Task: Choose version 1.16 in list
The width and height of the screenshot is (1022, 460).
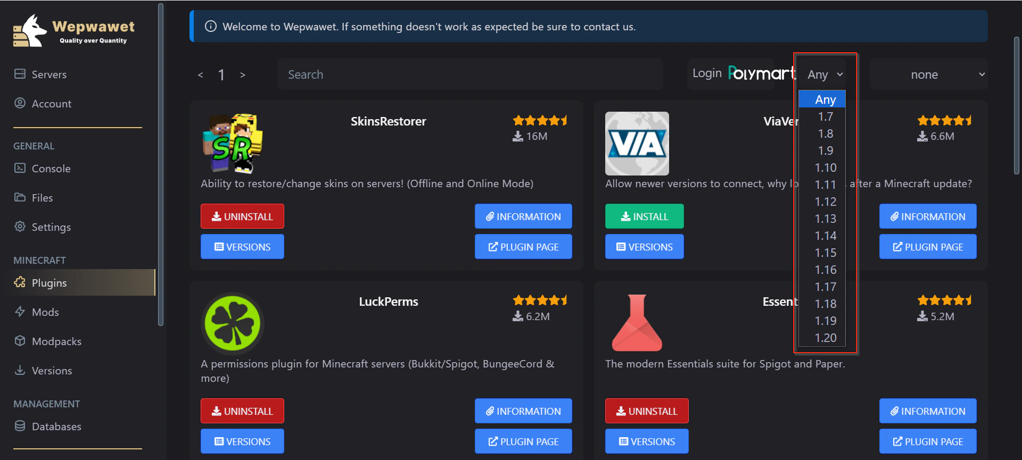Action: 822,270
